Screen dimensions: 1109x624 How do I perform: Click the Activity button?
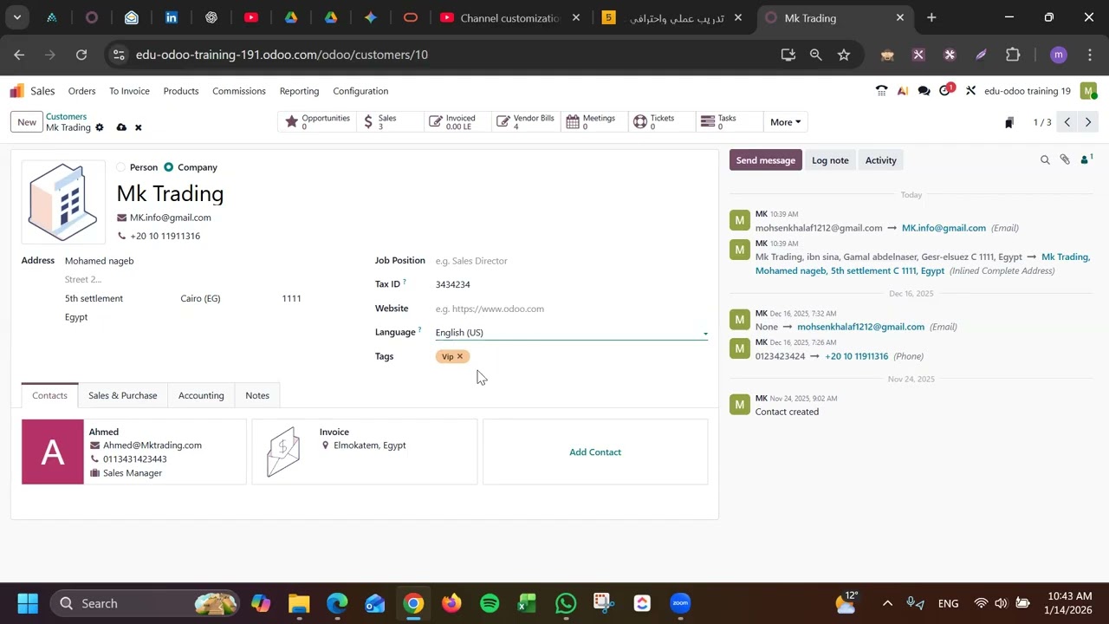881,160
